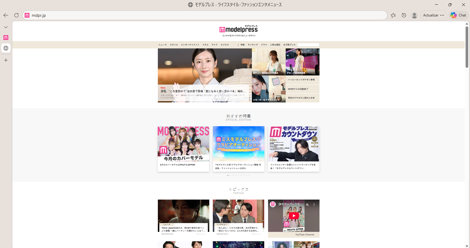Open the YouTube Channel link

pyautogui.click(x=305, y=235)
